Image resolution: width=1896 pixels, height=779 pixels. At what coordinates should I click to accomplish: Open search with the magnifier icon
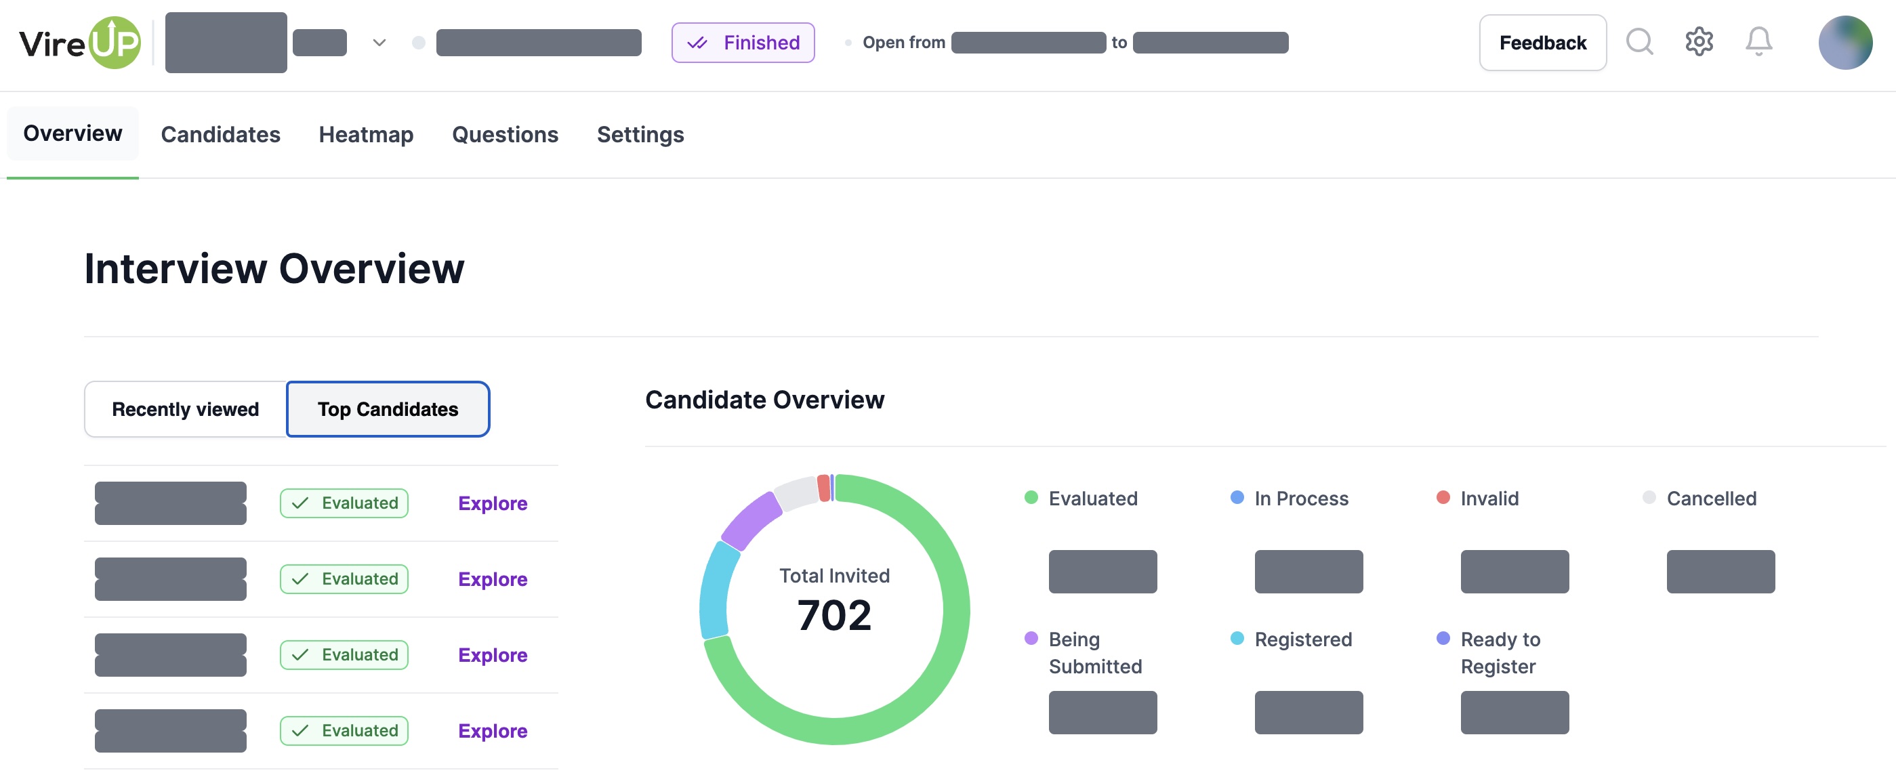coord(1640,42)
